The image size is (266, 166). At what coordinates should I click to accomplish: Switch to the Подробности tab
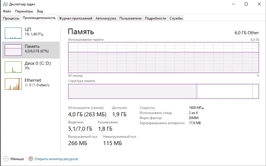[x=155, y=18]
